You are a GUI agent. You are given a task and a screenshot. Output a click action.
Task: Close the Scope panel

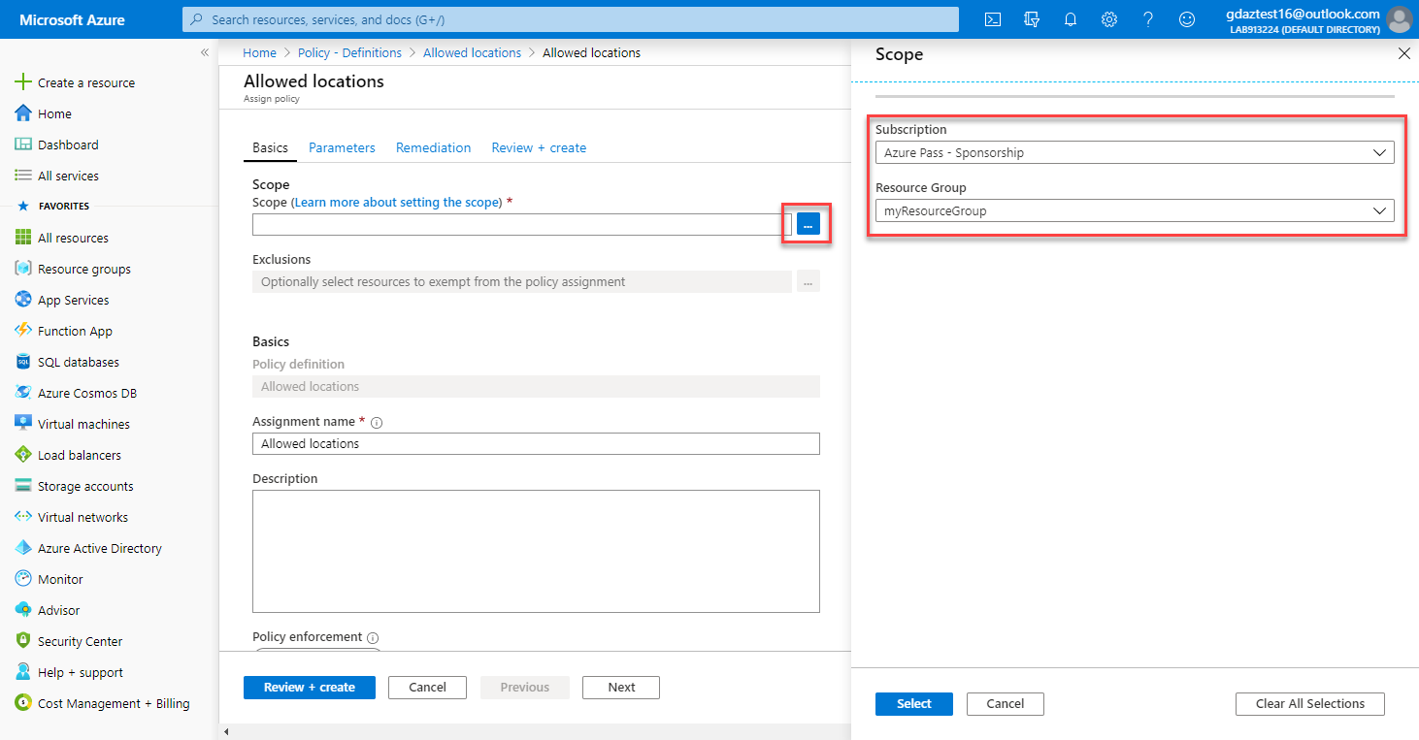(x=1403, y=54)
